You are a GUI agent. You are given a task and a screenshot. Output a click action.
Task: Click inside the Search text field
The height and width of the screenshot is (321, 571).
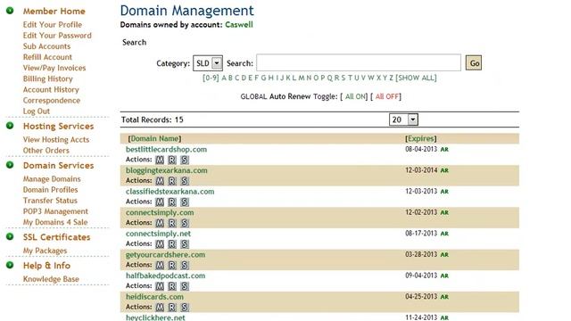(359, 63)
